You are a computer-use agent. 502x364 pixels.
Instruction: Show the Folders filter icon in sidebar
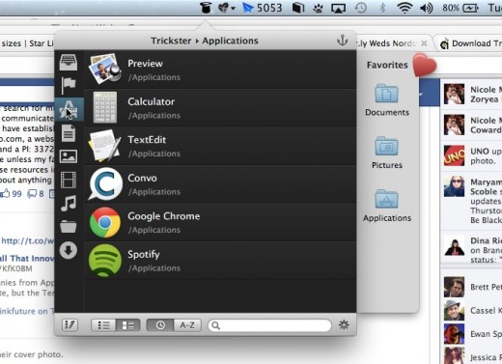(x=69, y=227)
